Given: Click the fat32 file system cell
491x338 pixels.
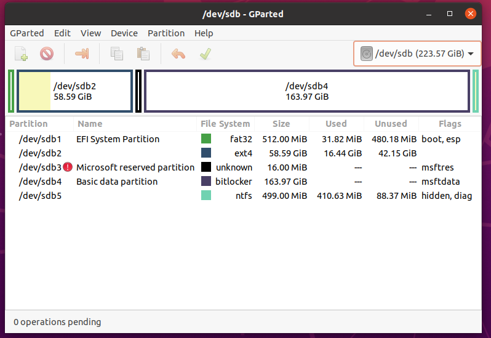Looking at the screenshot, I should pos(241,139).
